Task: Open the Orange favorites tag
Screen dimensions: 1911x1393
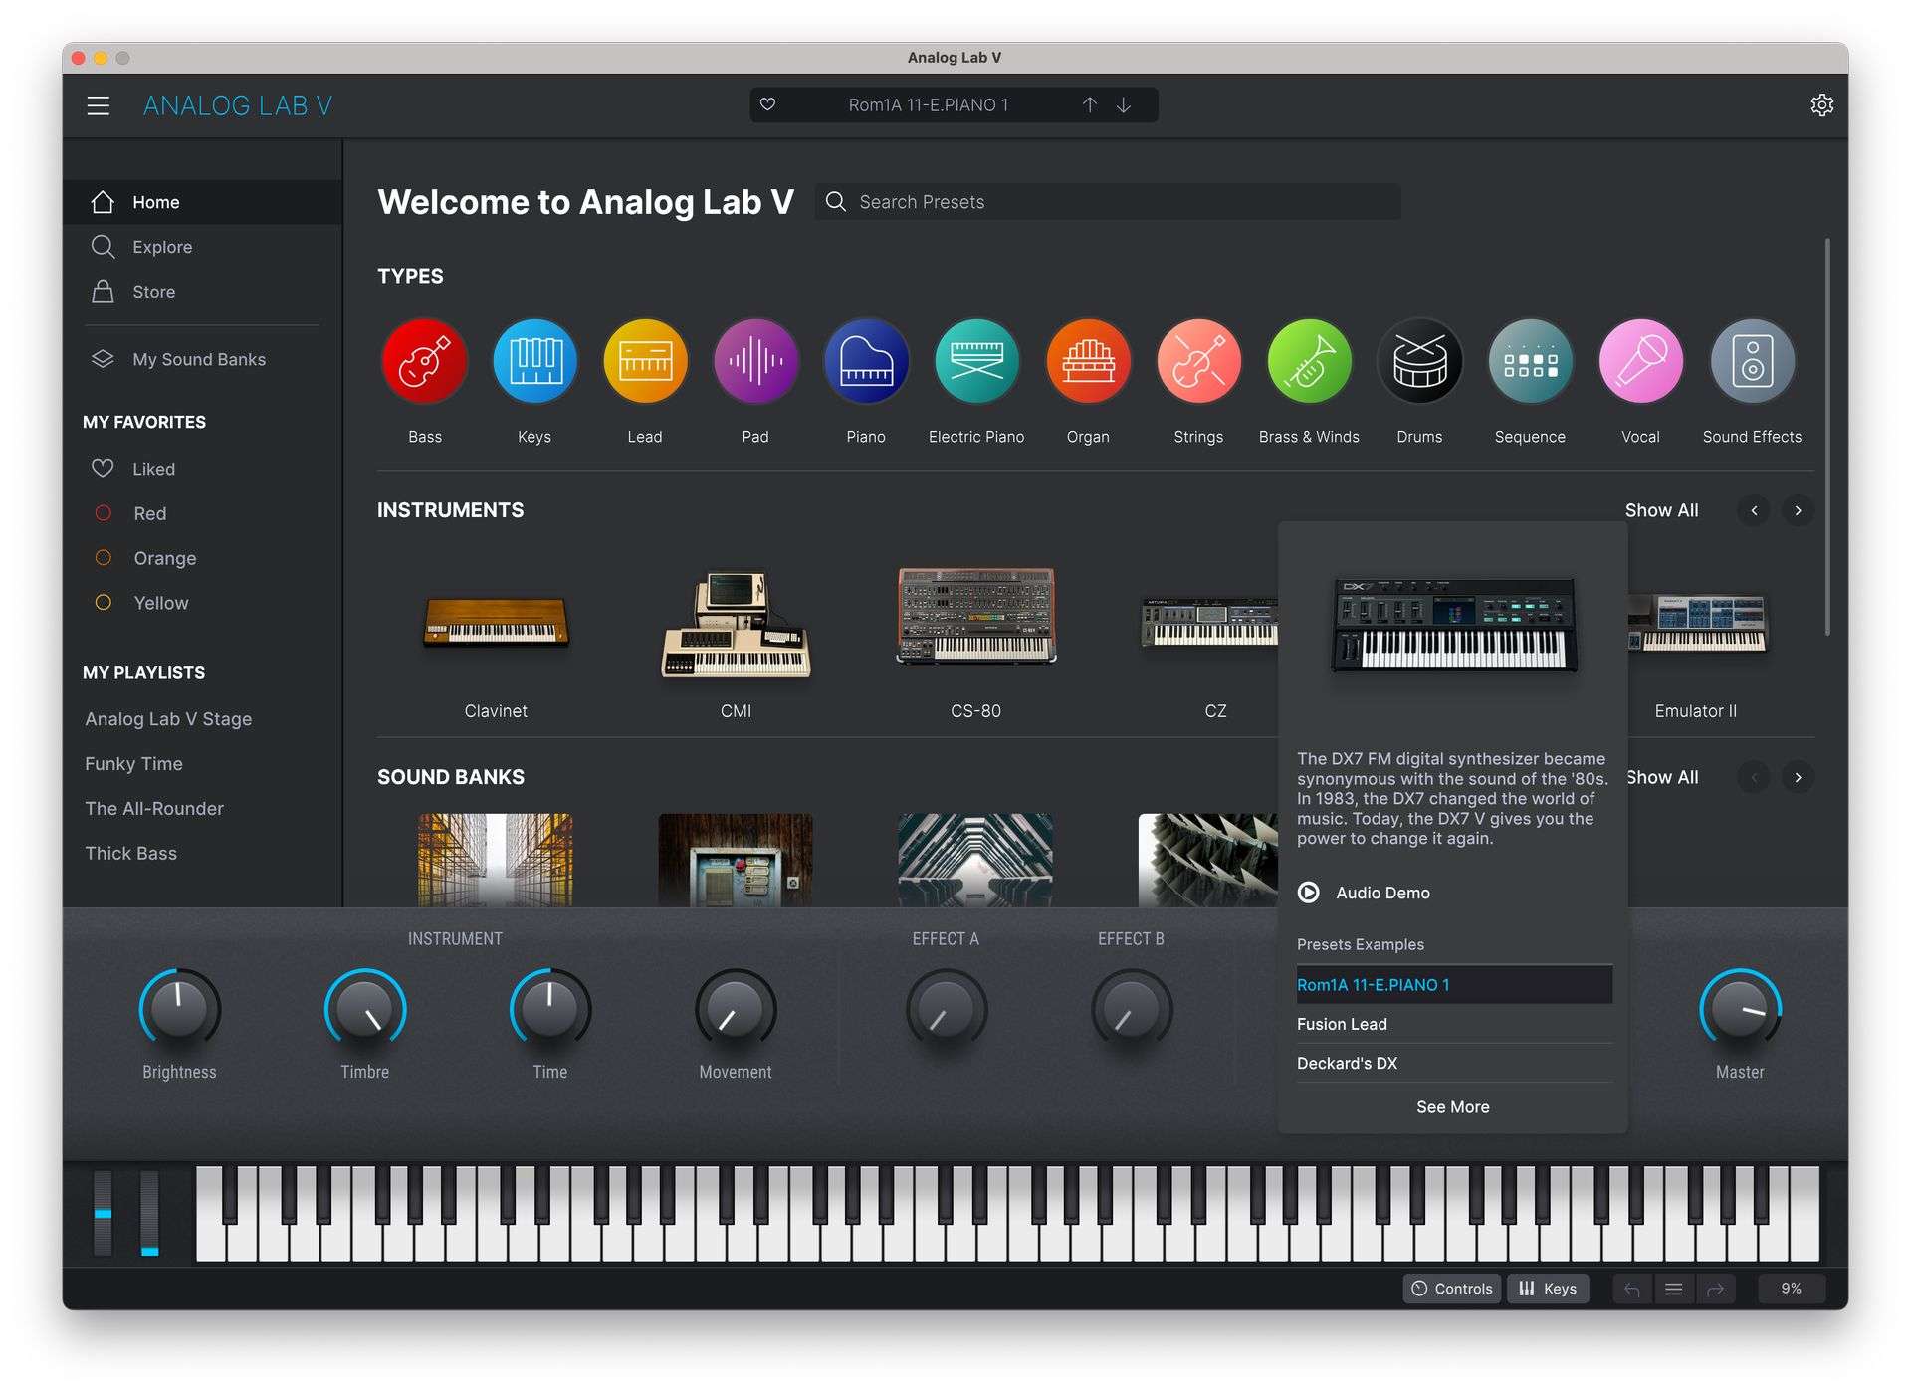Action: pos(202,558)
